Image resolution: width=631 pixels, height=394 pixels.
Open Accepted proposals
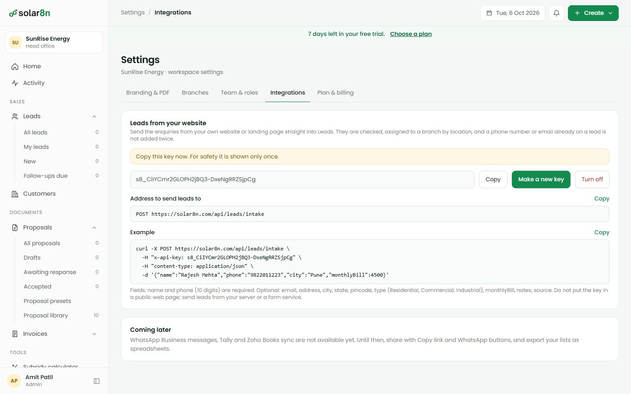coord(60,287)
